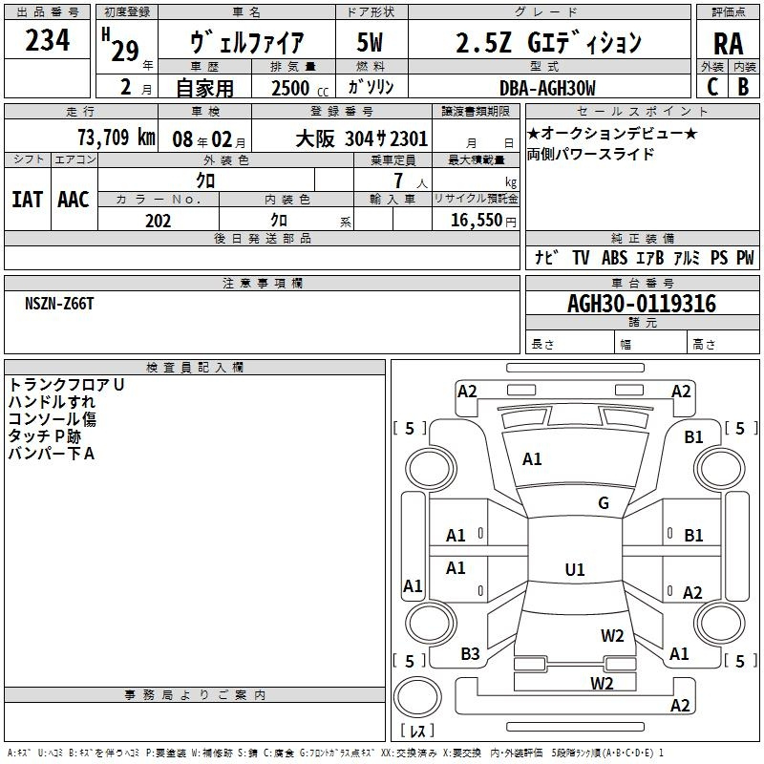
Task: Select the 注意事項欄 header
Action: point(262,283)
